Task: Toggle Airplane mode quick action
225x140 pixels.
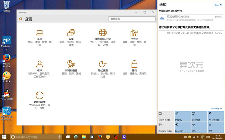Action: [166, 127]
